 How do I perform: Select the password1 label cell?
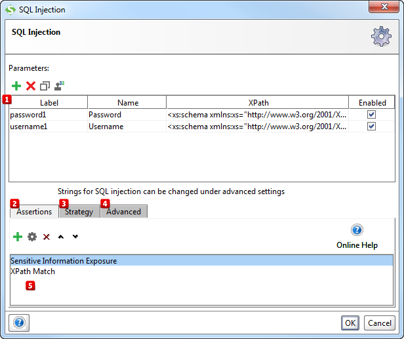point(48,115)
